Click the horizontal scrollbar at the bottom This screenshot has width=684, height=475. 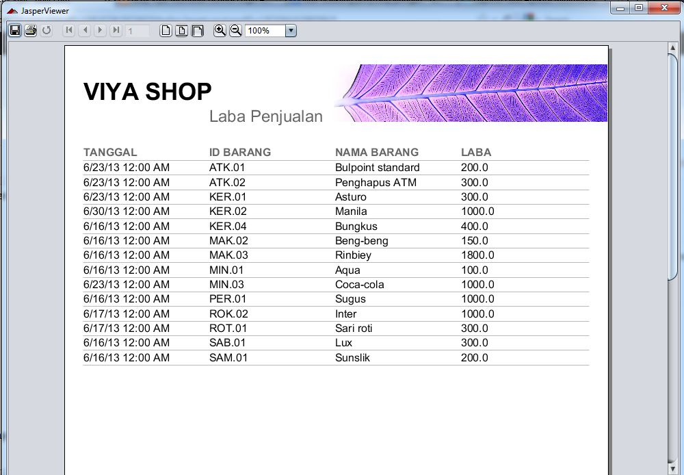pyautogui.click(x=342, y=472)
